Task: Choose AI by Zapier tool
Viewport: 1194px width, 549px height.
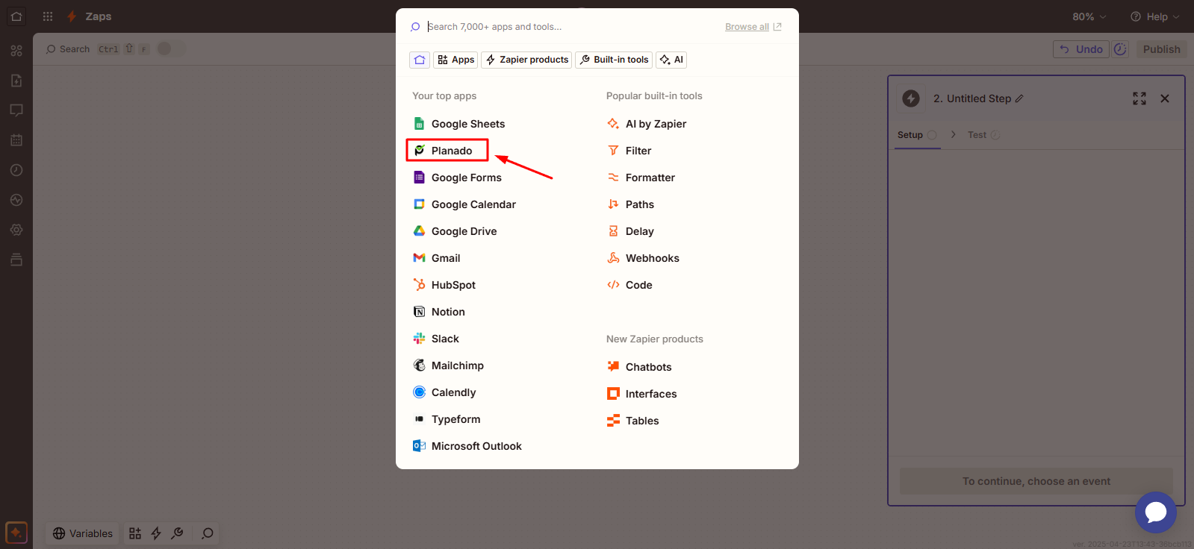Action: 647,124
